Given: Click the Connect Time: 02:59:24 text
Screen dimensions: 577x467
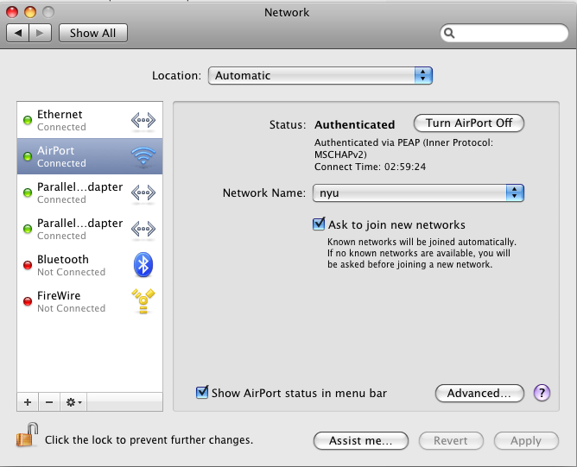Looking at the screenshot, I should coord(370,167).
